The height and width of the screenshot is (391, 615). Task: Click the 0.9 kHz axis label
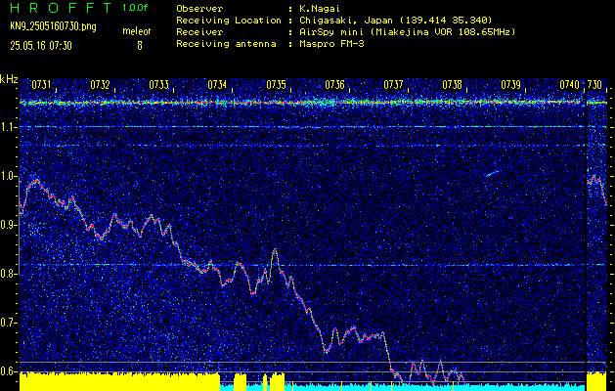coord(9,225)
